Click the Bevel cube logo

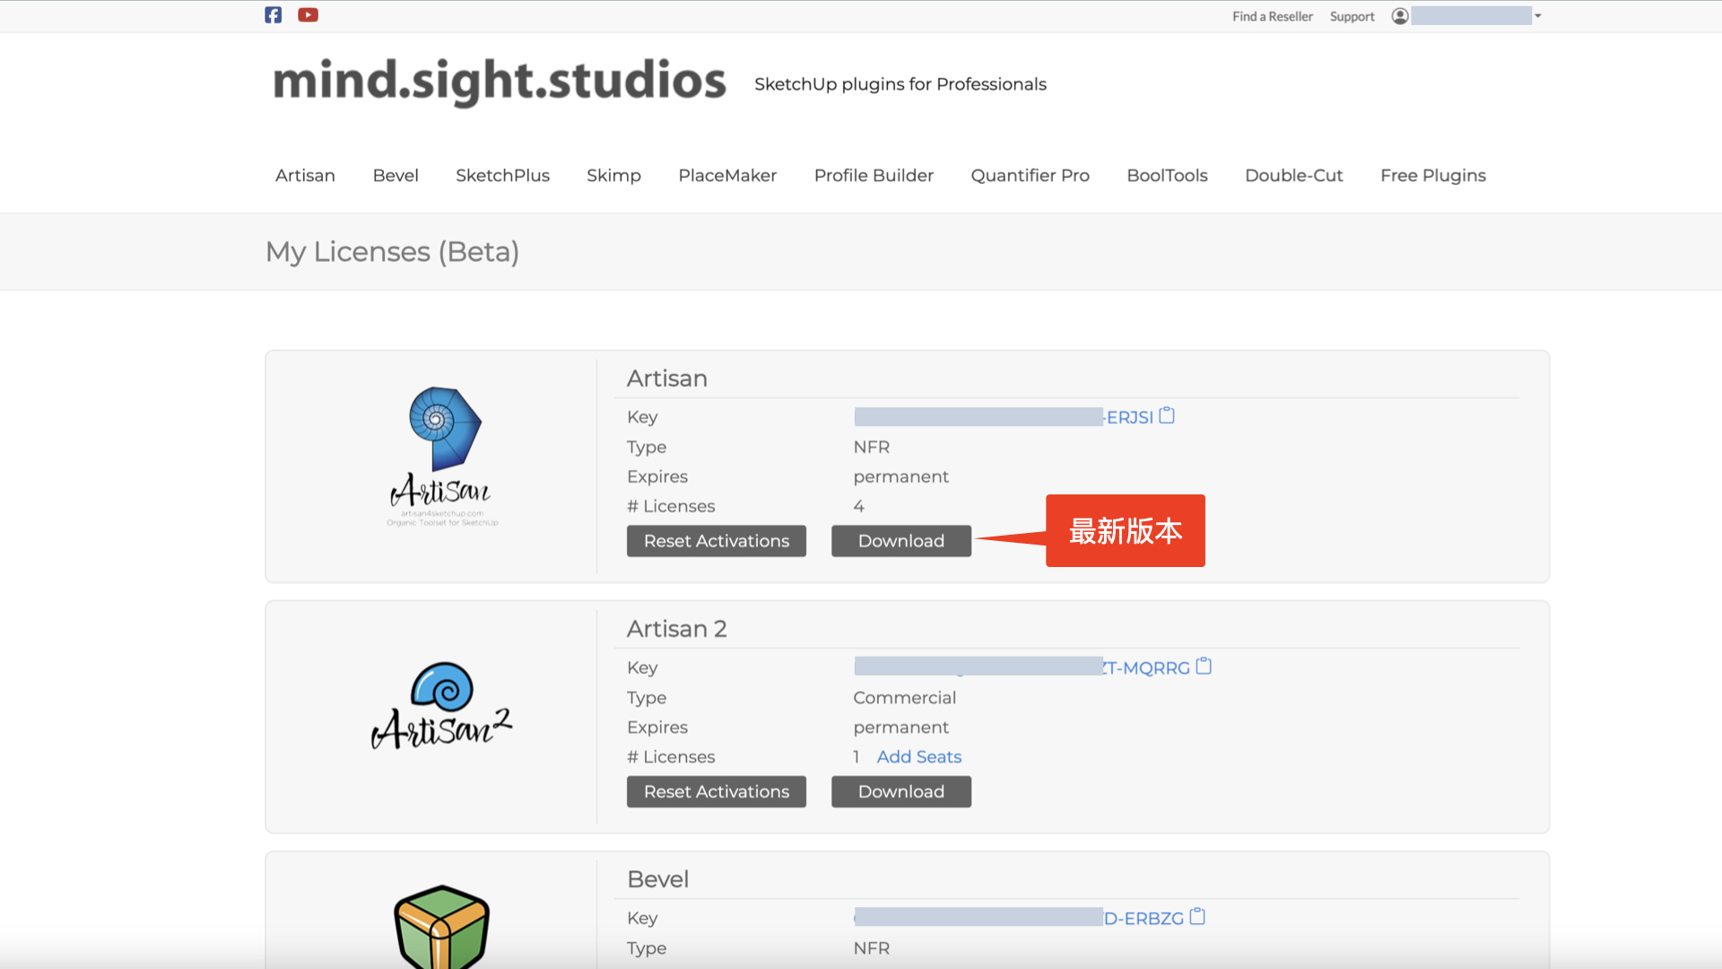442,926
